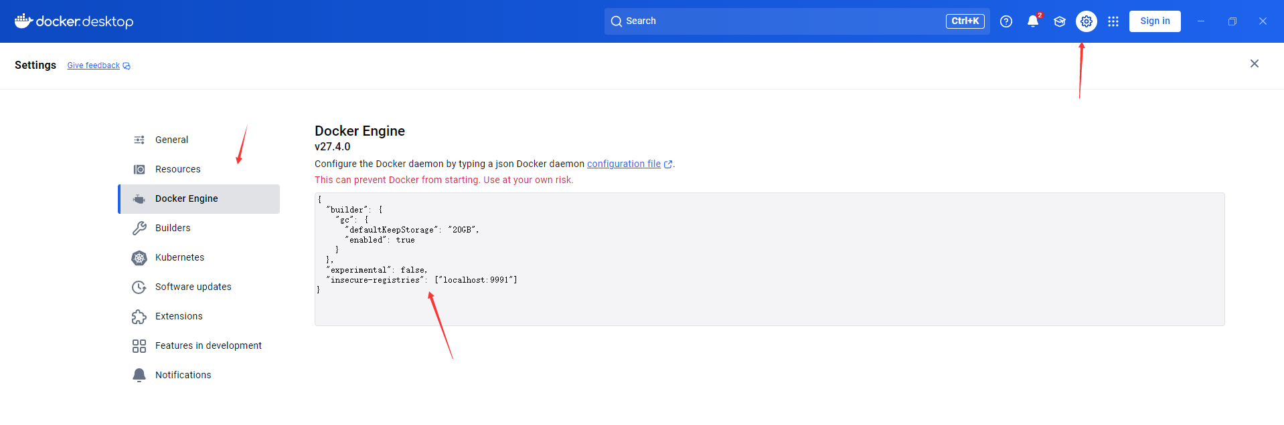This screenshot has height=425, width=1284.
Task: Click the Features in development grid icon
Action: click(139, 345)
